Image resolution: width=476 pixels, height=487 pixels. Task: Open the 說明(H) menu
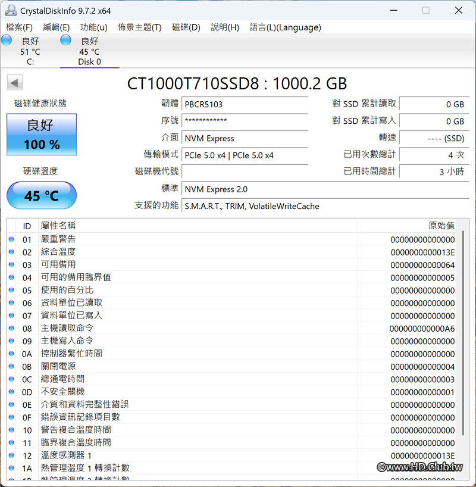tap(225, 27)
